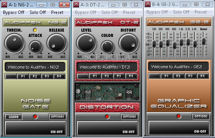This screenshot has height=138, width=215.
Task: Click the 800 Hz slider on GE-2
Action: pyautogui.click(x=174, y=45)
